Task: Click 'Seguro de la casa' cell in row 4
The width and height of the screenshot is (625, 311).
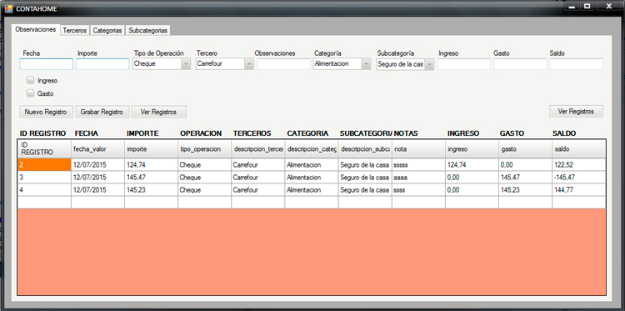Action: [365, 190]
